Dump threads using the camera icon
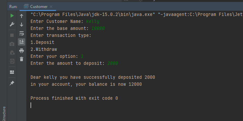The image size is (243, 121). 12,44
